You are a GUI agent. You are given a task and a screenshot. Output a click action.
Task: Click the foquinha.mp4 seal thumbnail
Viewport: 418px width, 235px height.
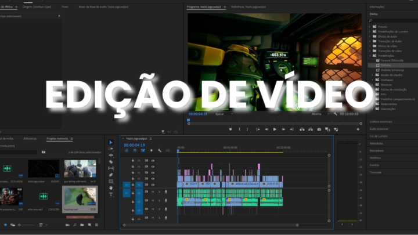80,196
